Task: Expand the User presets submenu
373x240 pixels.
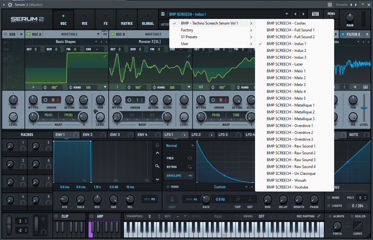Action: point(212,44)
